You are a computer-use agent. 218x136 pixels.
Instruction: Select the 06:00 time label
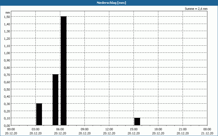[x=60, y=129]
